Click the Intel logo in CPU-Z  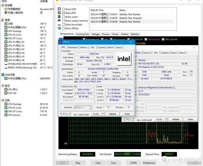tap(124, 59)
